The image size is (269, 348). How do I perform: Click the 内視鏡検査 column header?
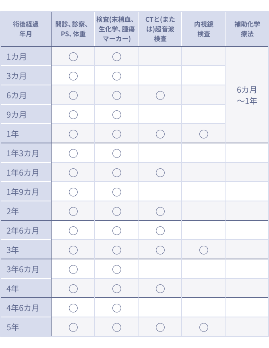click(204, 29)
